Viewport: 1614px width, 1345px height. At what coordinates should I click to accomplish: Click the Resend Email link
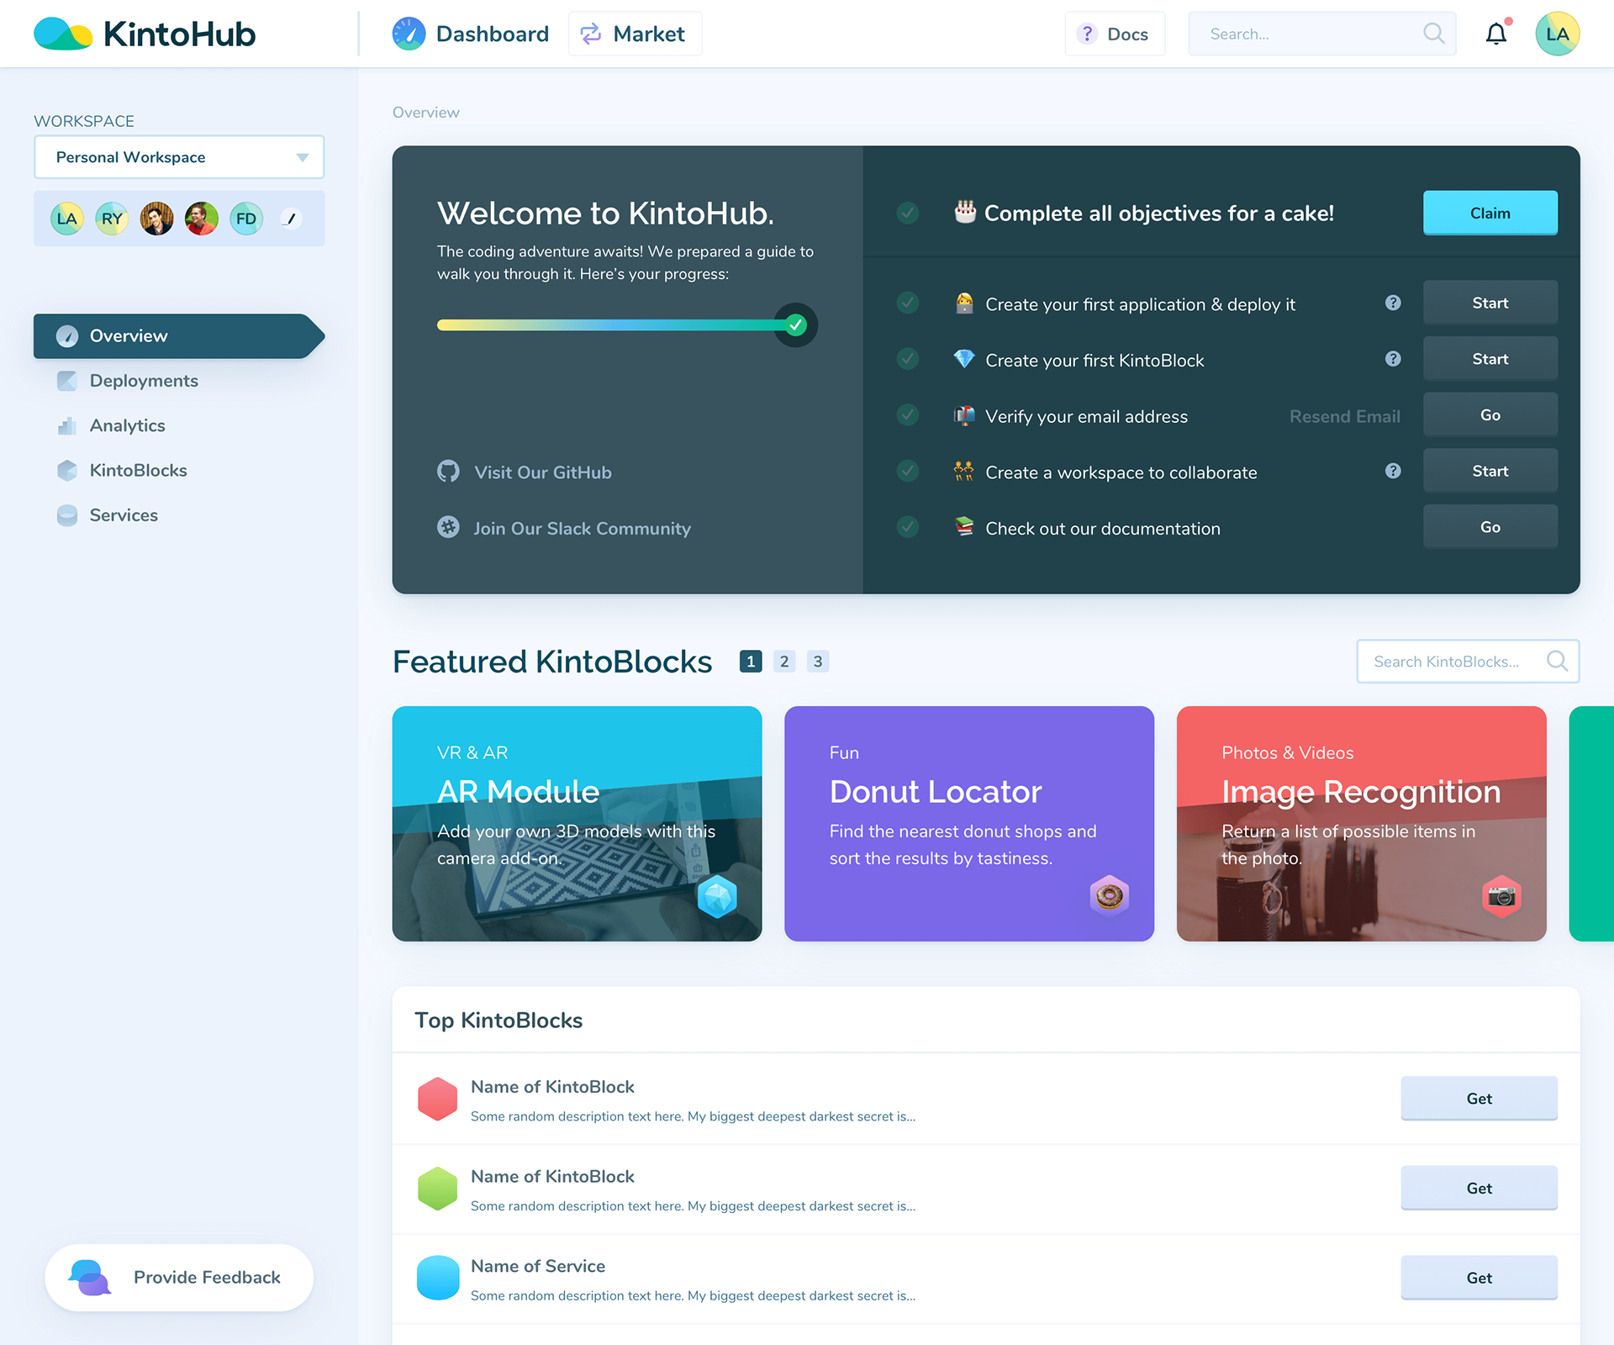1344,416
